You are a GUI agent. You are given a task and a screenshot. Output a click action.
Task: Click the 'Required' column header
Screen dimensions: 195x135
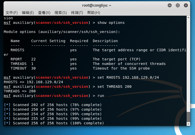click(79, 41)
